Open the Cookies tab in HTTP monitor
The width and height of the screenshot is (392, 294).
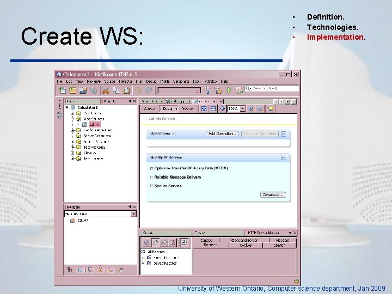(246, 246)
